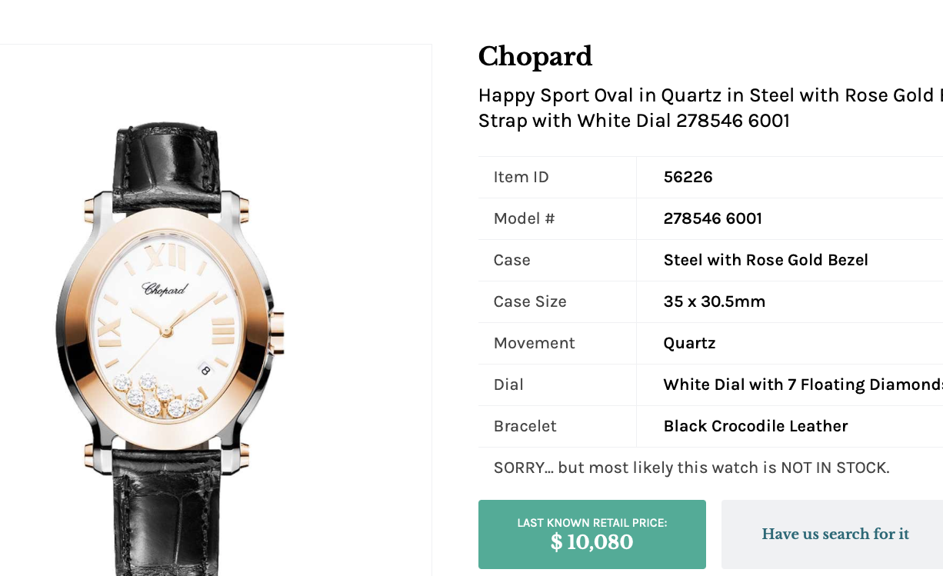Click the Movement row label
This screenshot has width=943, height=576.
pos(535,343)
